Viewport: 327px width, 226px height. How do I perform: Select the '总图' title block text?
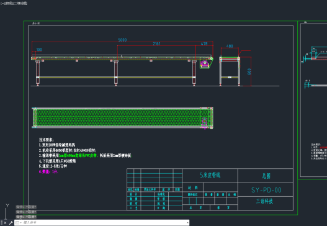266,176
